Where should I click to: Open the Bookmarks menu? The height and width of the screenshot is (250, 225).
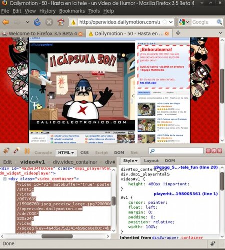point(72,11)
